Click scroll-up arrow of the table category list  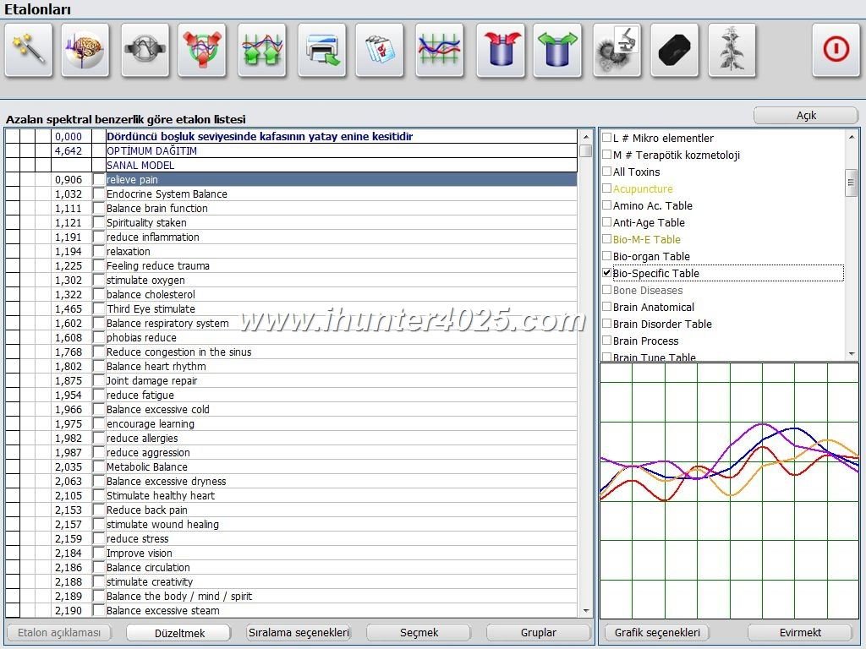pos(852,138)
